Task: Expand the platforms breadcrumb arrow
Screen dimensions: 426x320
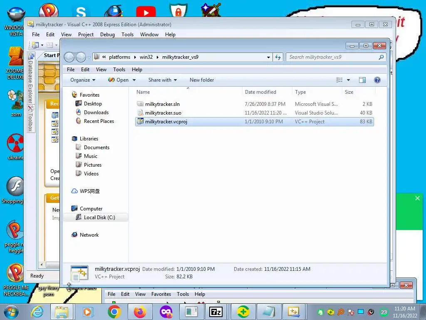Action: [135, 57]
